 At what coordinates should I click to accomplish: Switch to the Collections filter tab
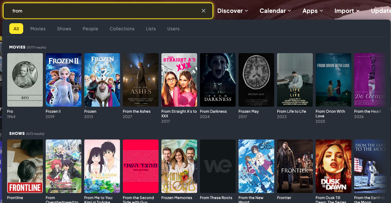click(122, 29)
